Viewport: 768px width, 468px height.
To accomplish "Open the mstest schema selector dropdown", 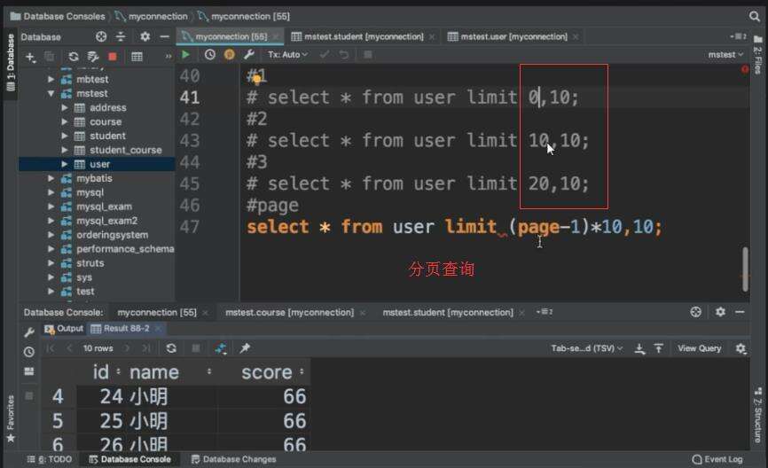I will 725,55.
